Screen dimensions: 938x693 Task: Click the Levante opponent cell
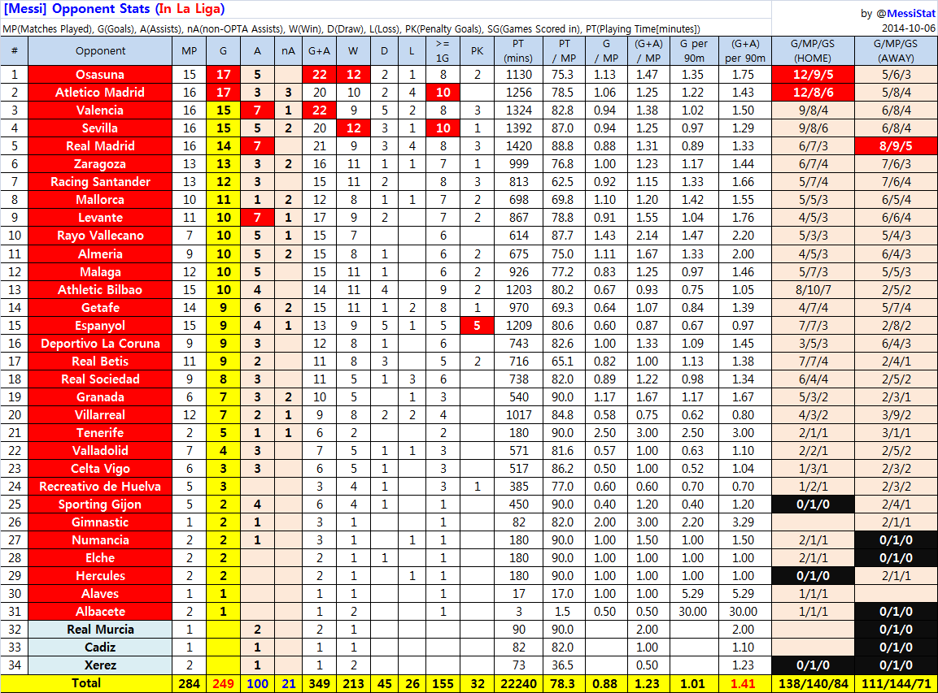100,218
